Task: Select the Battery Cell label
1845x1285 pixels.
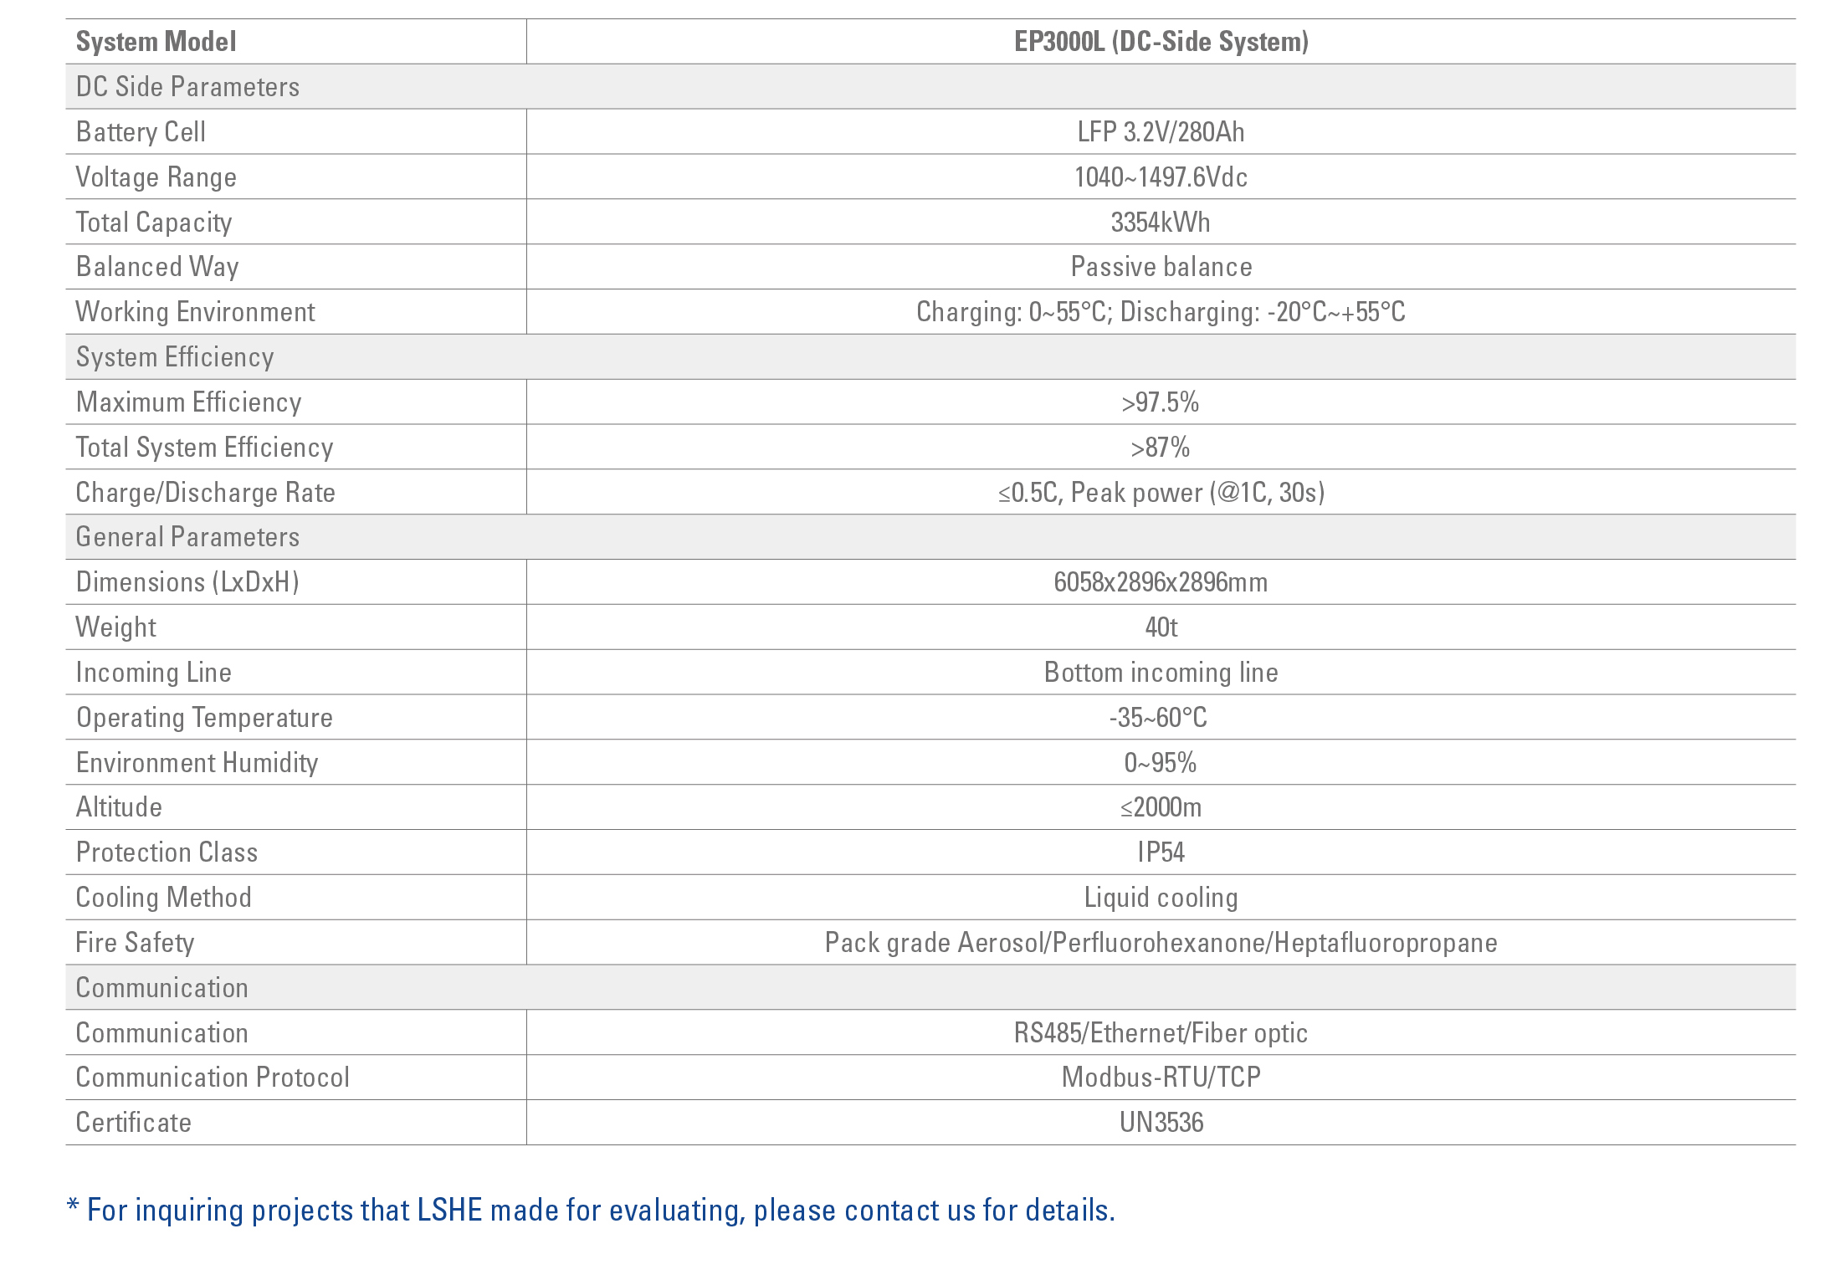Action: [x=141, y=132]
